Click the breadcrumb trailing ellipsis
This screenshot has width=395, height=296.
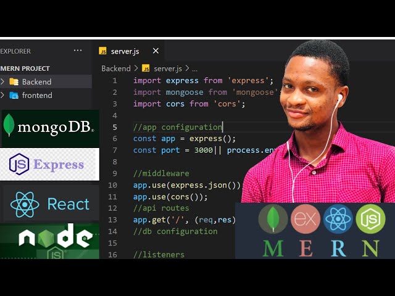click(194, 70)
